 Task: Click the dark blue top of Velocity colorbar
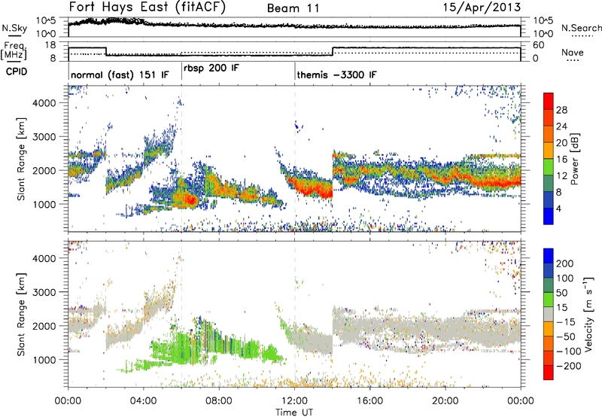tap(548, 254)
